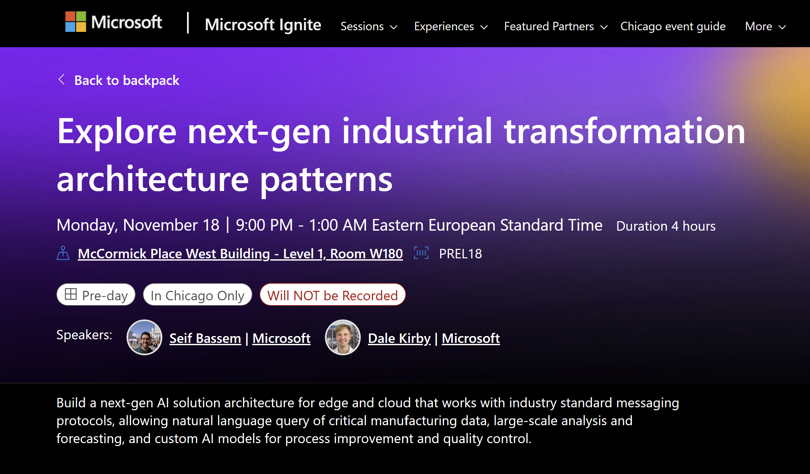Click the back chevron beside Back to backpack
Screen dimensions: 810x474
click(61, 80)
